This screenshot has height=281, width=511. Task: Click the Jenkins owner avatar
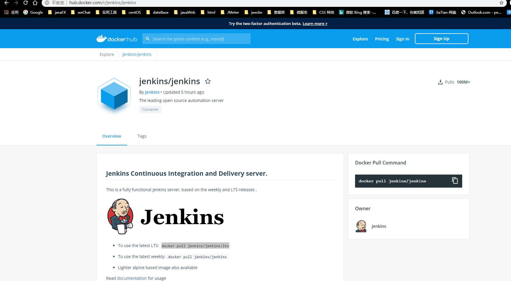pyautogui.click(x=361, y=226)
